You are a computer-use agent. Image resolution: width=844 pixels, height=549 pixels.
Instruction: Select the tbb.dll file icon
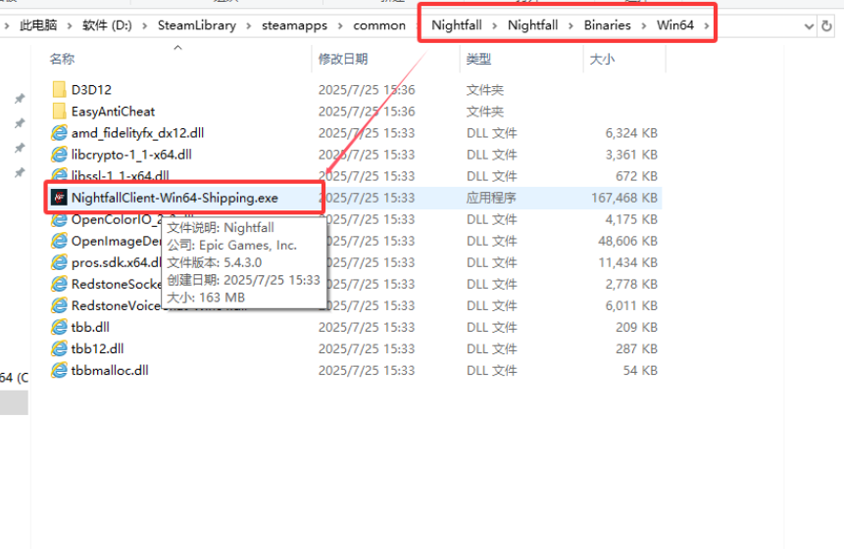59,327
